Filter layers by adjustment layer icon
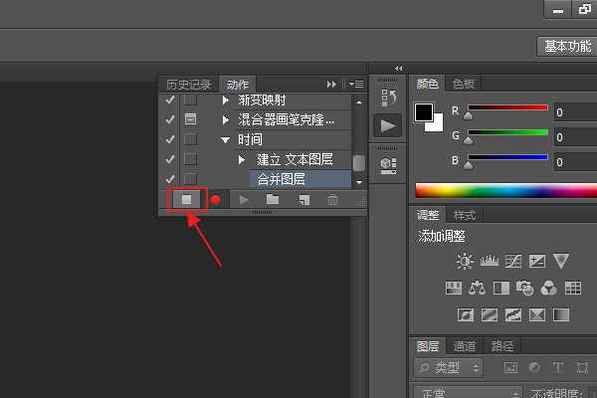 click(534, 367)
